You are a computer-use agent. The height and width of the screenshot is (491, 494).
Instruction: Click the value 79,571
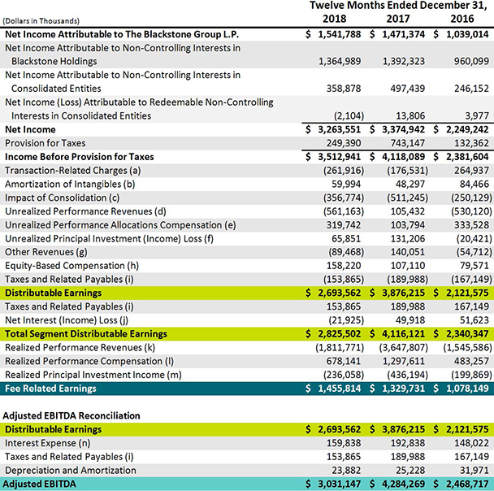pos(474,266)
